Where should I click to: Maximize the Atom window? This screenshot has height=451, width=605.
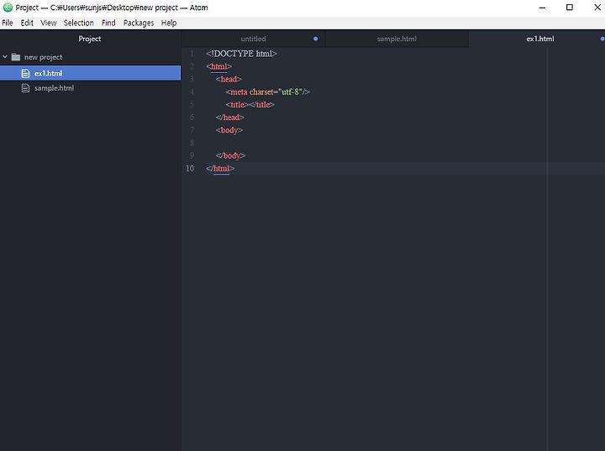click(570, 8)
